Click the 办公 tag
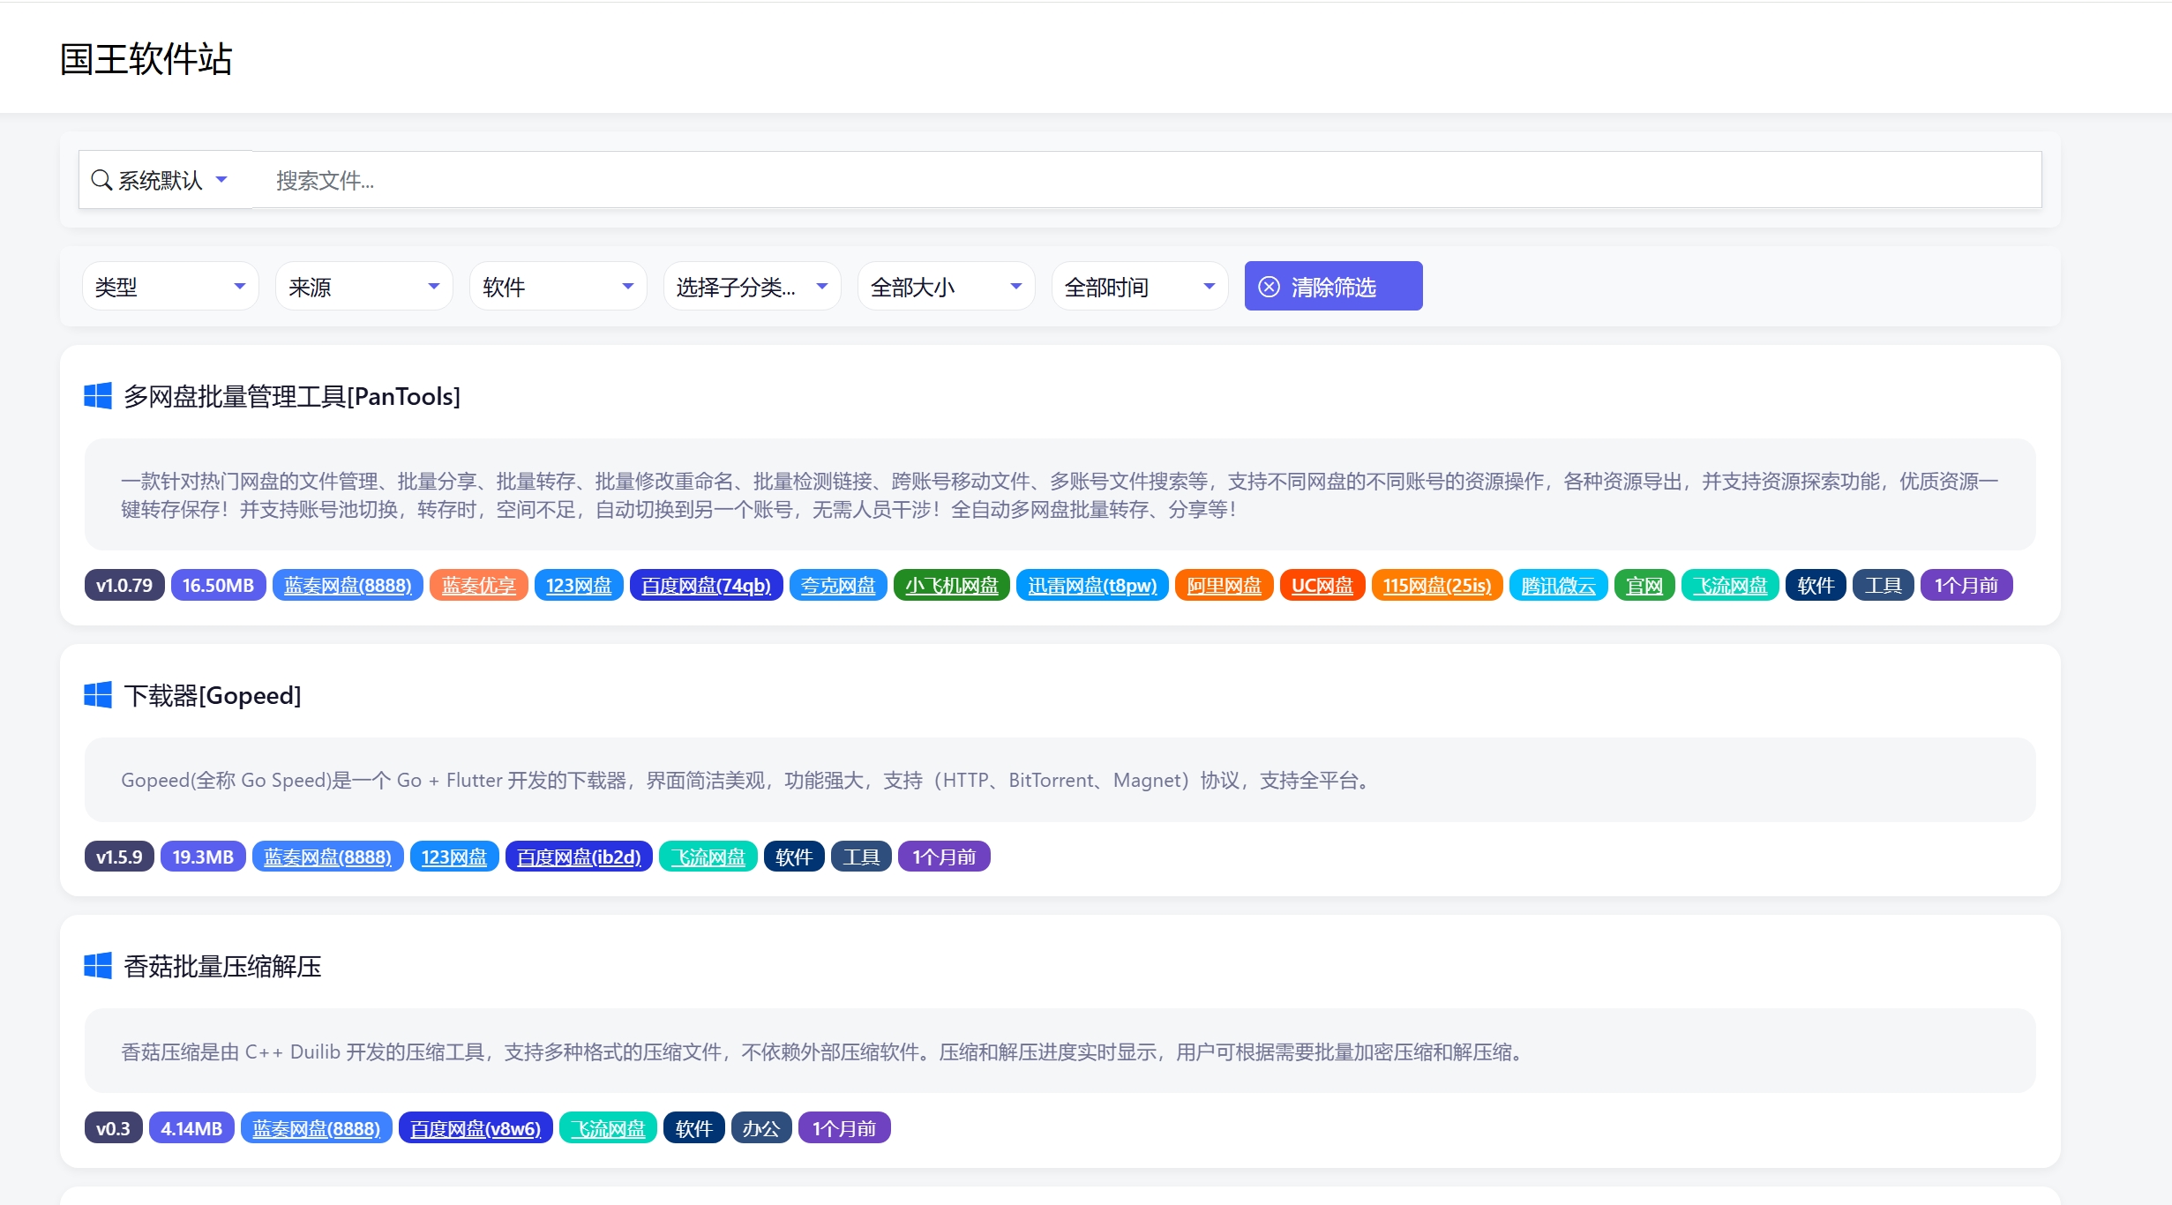Screen dimensions: 2172x1205 click(761, 1127)
